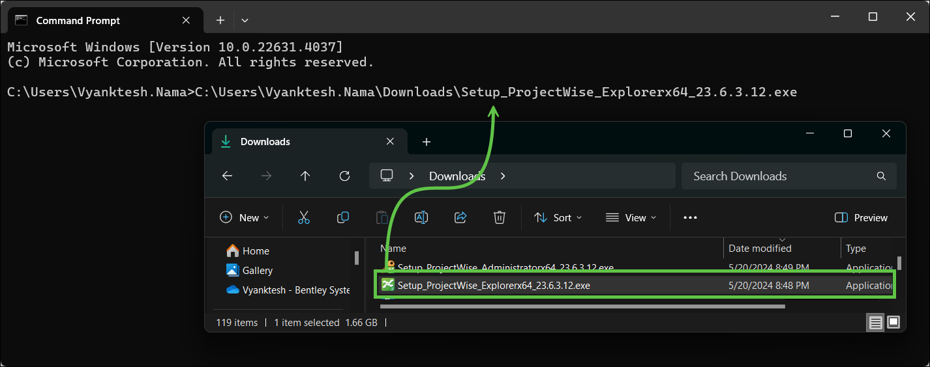930x367 pixels.
Task: Click the Paste icon
Action: coord(382,217)
